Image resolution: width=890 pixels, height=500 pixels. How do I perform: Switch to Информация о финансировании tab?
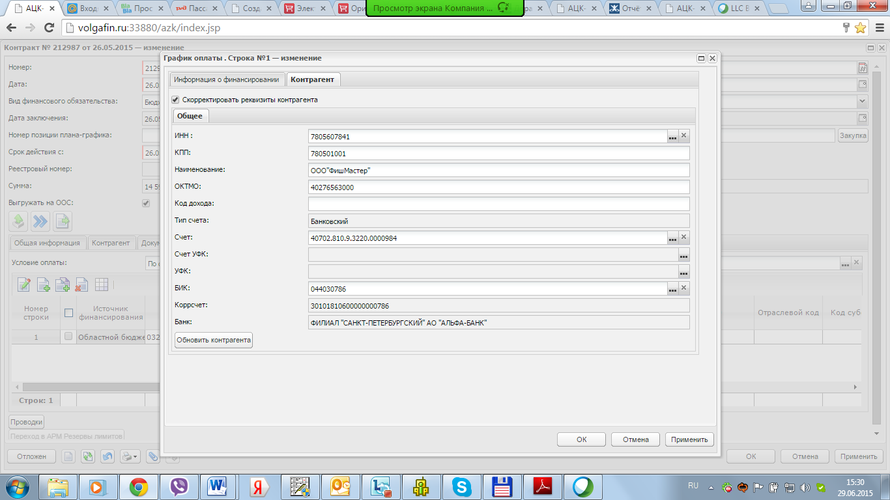(227, 79)
